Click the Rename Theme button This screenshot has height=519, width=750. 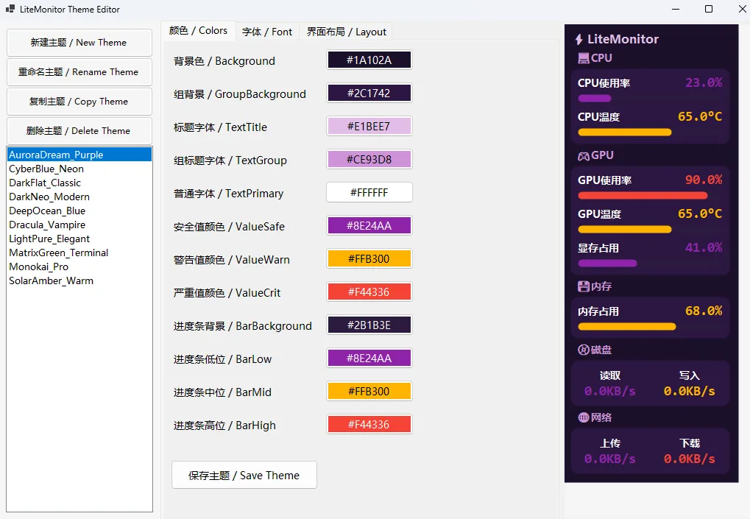point(79,71)
